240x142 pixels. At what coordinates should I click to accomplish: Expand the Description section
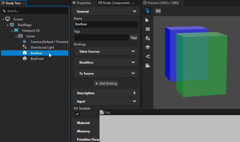tap(134, 93)
